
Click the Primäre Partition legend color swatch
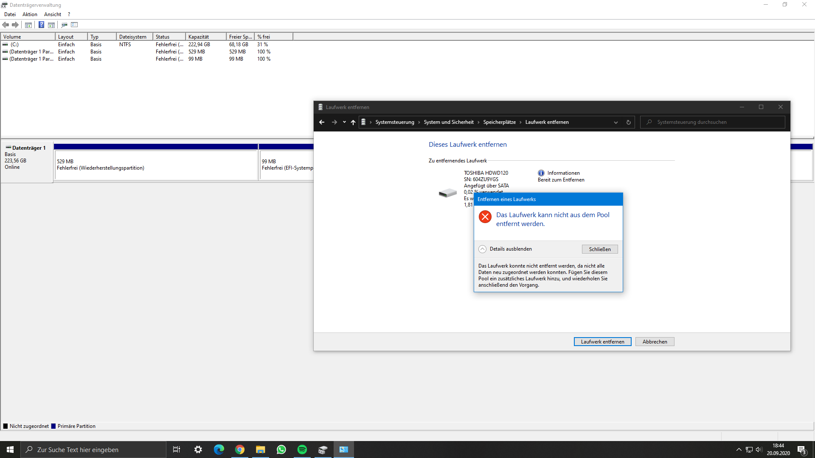tap(53, 426)
